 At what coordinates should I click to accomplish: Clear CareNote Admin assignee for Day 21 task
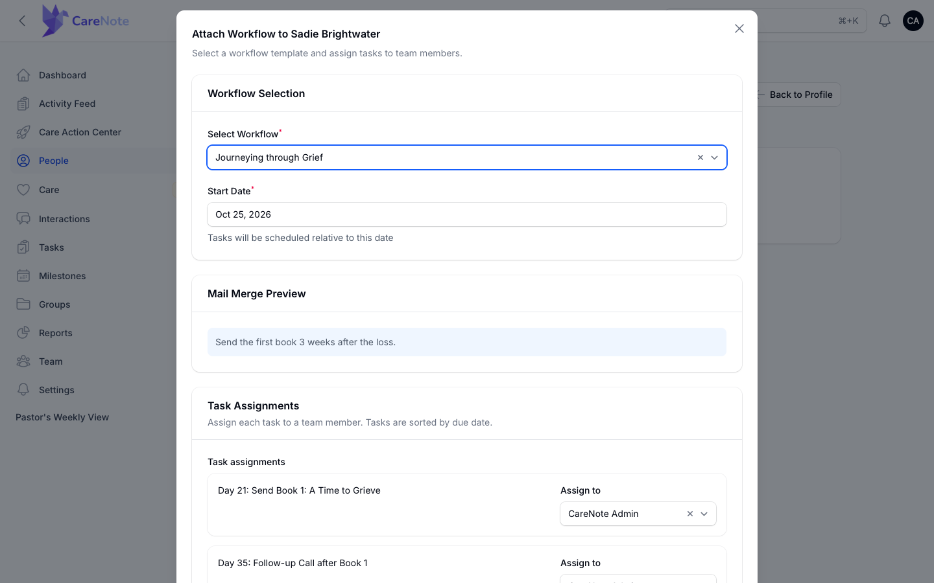(690, 514)
